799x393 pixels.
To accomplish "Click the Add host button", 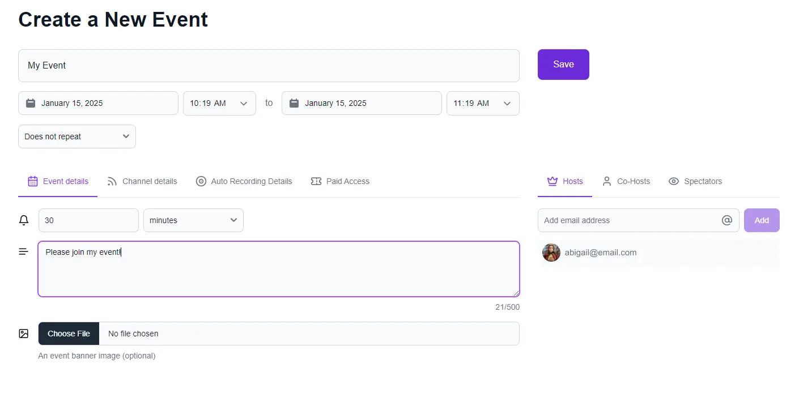I will (x=762, y=220).
